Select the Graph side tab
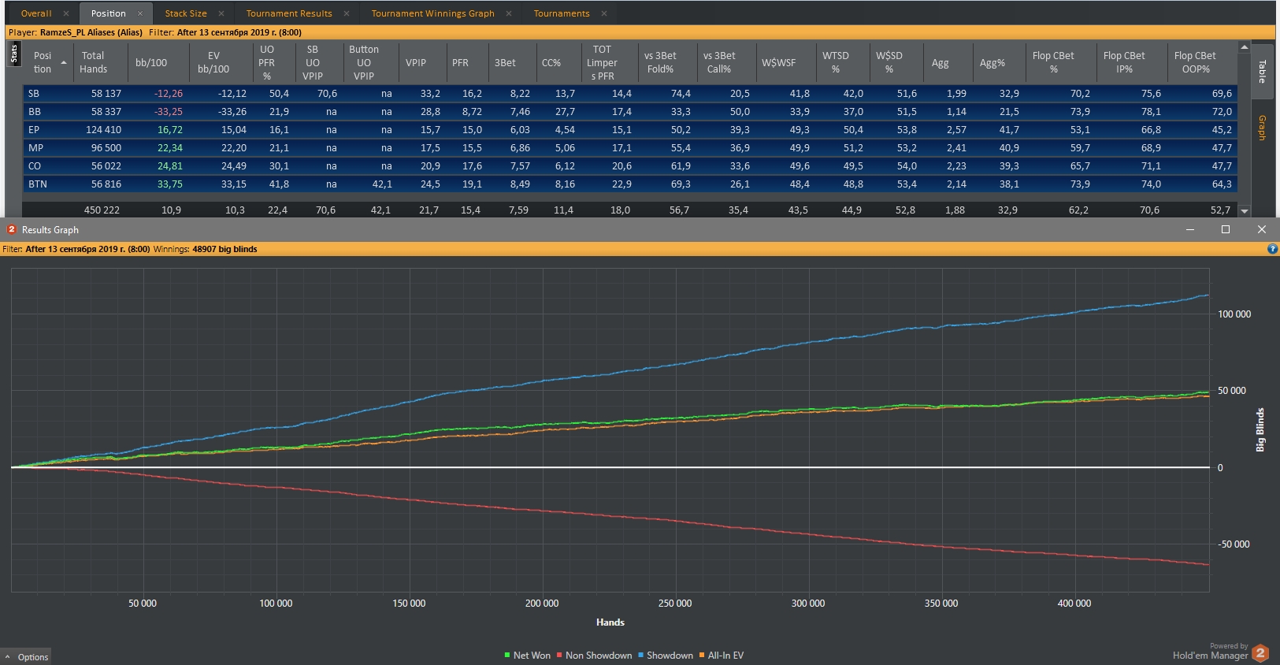Viewport: 1280px width, 665px height. pyautogui.click(x=1262, y=128)
